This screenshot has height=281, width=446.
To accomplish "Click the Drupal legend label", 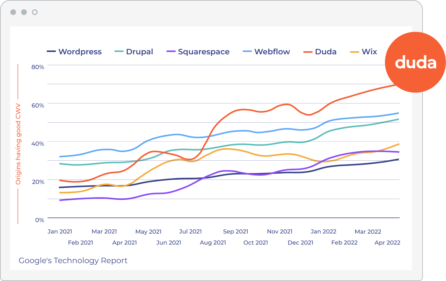I will [x=139, y=52].
